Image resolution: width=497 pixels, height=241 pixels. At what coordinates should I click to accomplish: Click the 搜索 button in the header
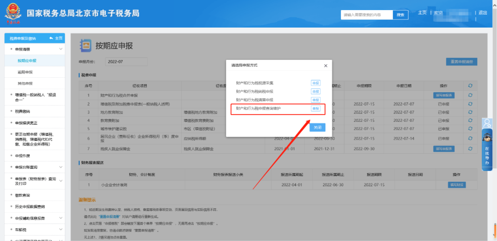click(x=401, y=15)
